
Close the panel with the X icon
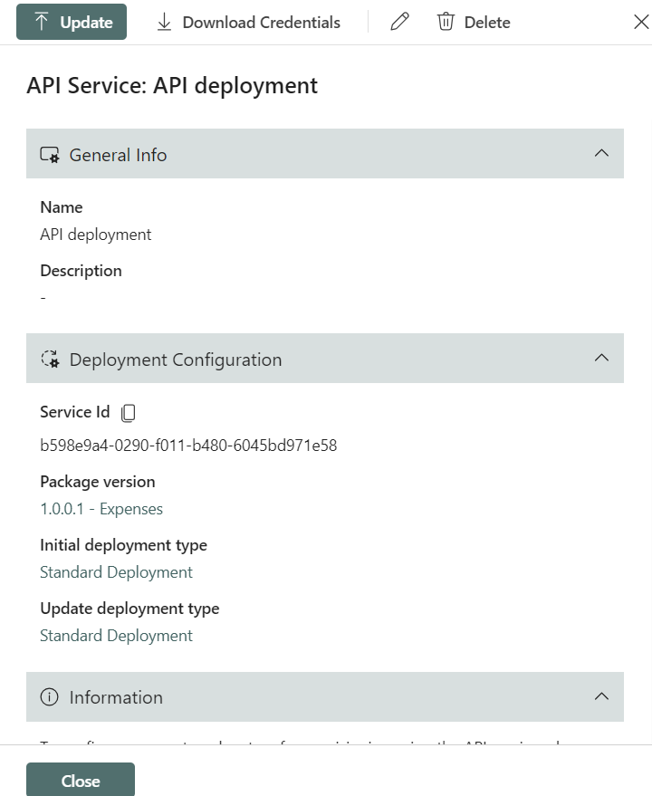[640, 23]
